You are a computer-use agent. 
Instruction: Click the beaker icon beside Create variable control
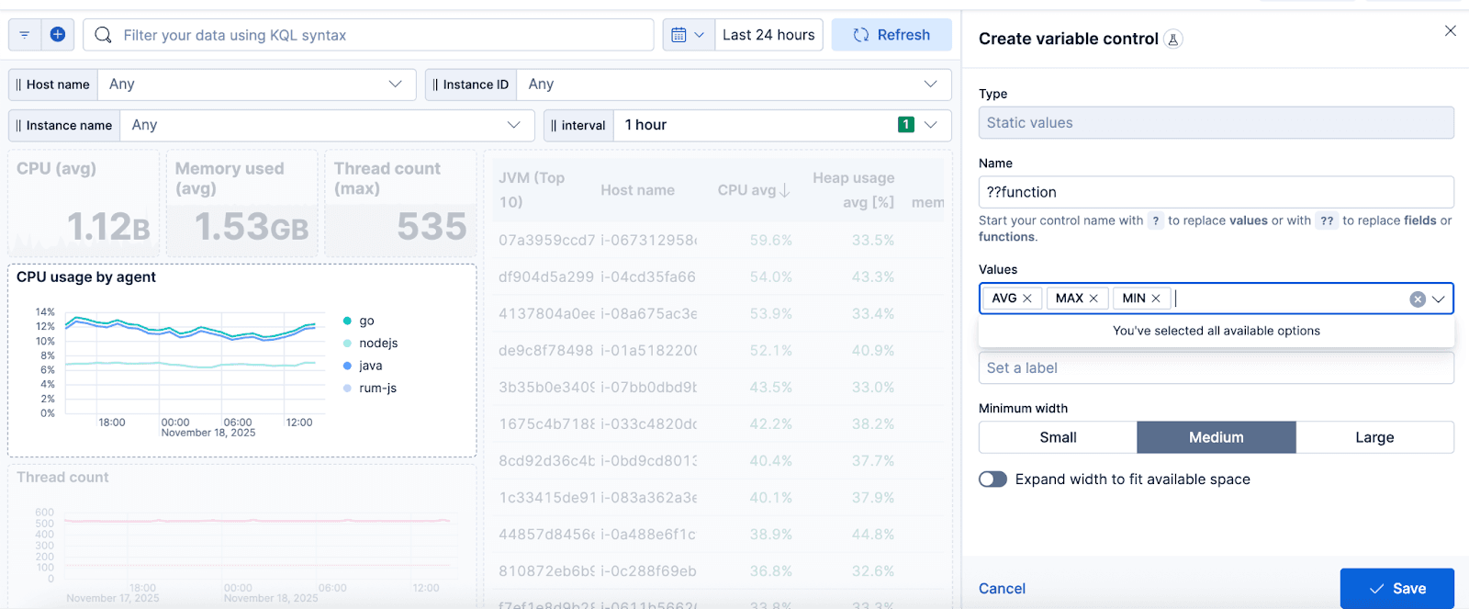pos(1173,39)
